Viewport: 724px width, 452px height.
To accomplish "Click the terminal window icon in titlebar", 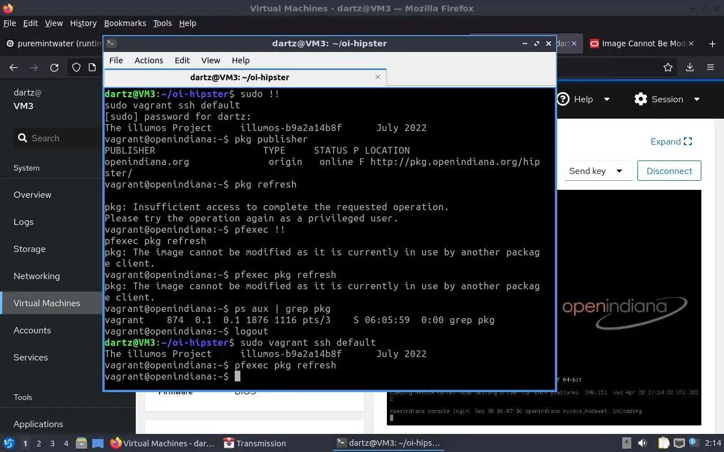I will (x=111, y=44).
